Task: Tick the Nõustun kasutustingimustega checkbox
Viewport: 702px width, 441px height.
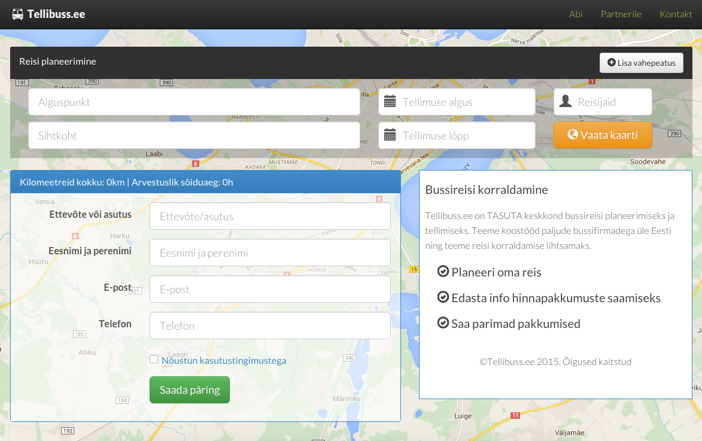Action: pos(154,359)
